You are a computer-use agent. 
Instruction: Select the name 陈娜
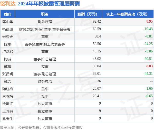tap(8, 44)
